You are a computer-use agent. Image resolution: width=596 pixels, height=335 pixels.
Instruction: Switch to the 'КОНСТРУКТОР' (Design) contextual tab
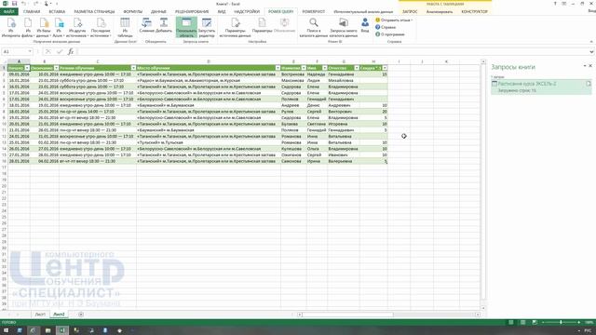point(474,12)
